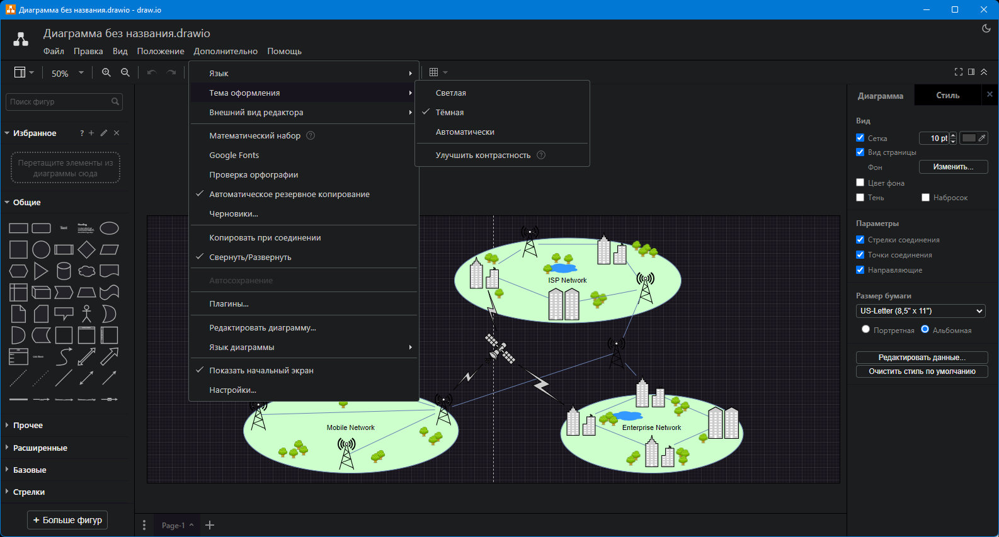Uncheck the Сетка checkbox
This screenshot has height=537, width=999.
(x=860, y=137)
